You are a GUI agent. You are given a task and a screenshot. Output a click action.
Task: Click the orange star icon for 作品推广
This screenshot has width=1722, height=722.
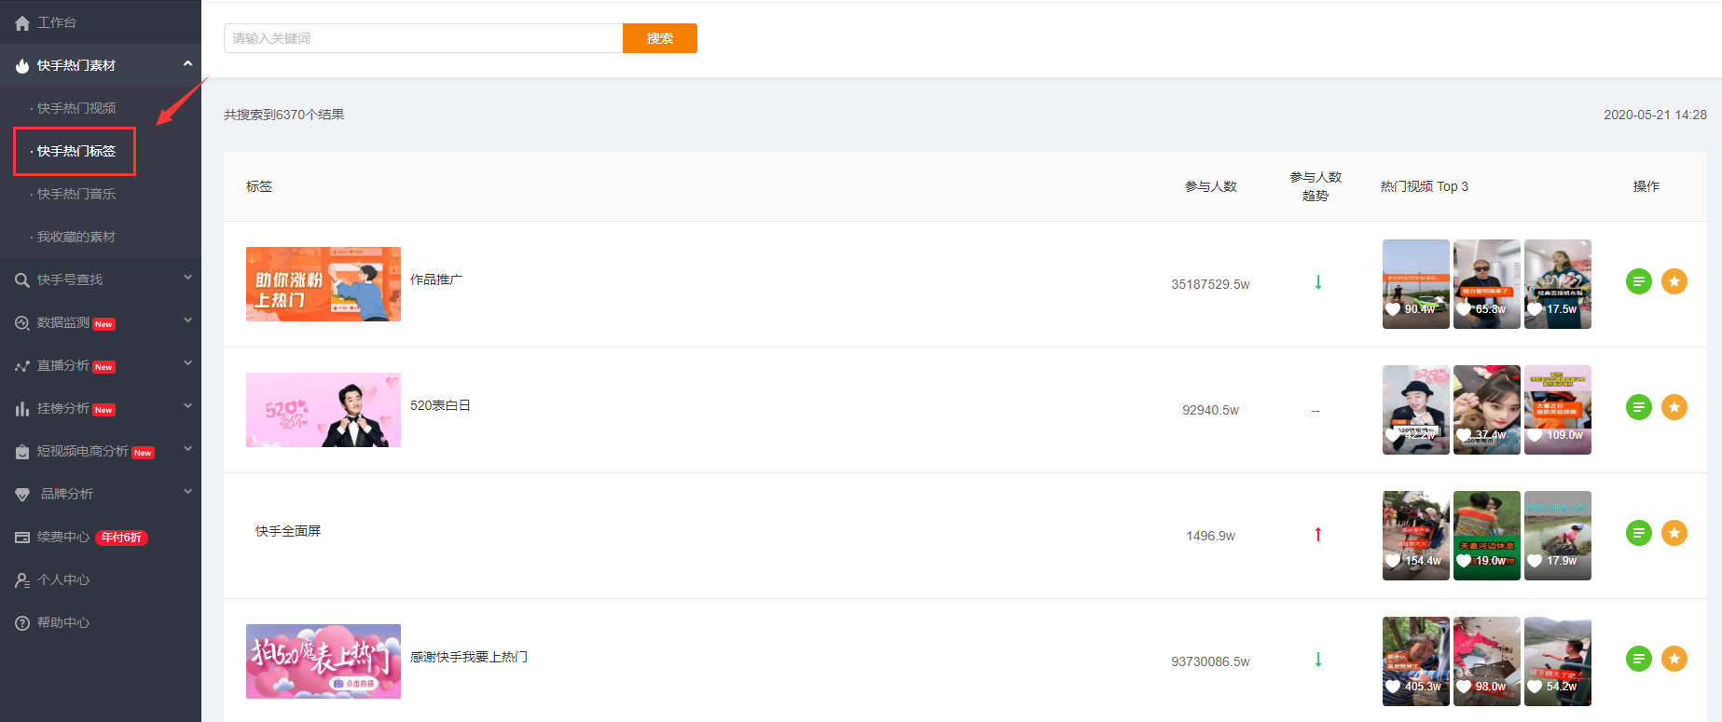(x=1674, y=281)
